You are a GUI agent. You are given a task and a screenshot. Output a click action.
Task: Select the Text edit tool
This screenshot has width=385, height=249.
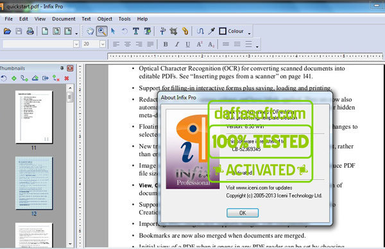pos(135,31)
